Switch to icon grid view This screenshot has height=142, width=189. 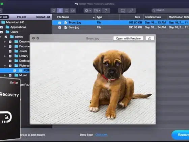tap(54, 10)
